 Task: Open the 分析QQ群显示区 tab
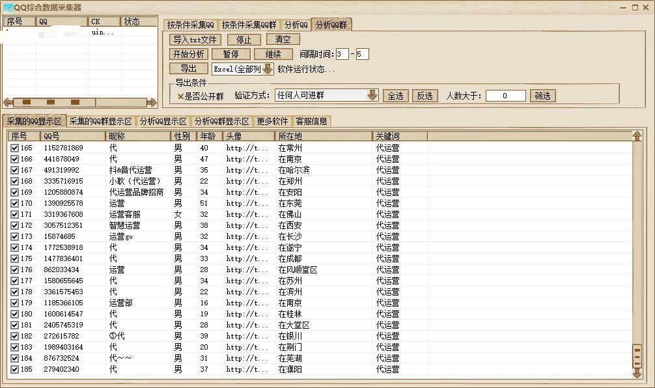[221, 122]
